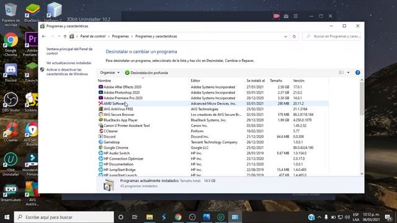This screenshot has height=223, width=397.
Task: Select HP Documentation row
Action: coord(213,164)
